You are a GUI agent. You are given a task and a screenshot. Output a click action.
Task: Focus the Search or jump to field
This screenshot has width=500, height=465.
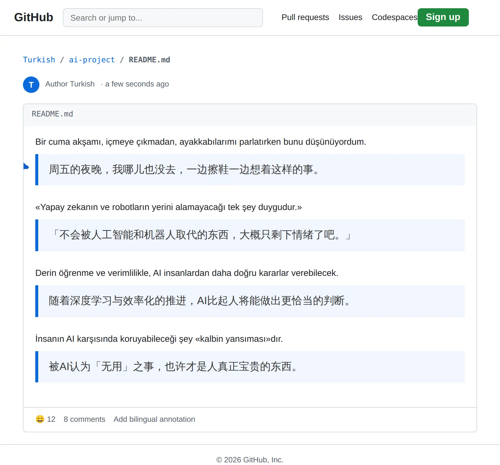tap(163, 18)
